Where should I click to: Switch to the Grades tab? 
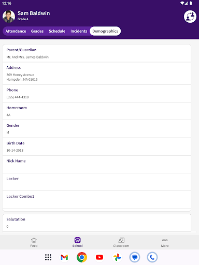tap(37, 31)
